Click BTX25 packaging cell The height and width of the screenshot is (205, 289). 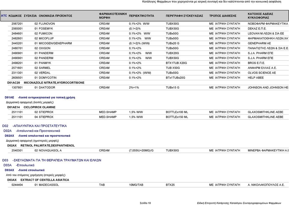[170, 185]
